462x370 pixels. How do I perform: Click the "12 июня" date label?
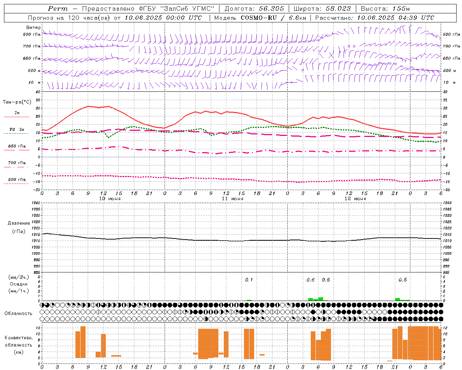[x=355, y=199]
